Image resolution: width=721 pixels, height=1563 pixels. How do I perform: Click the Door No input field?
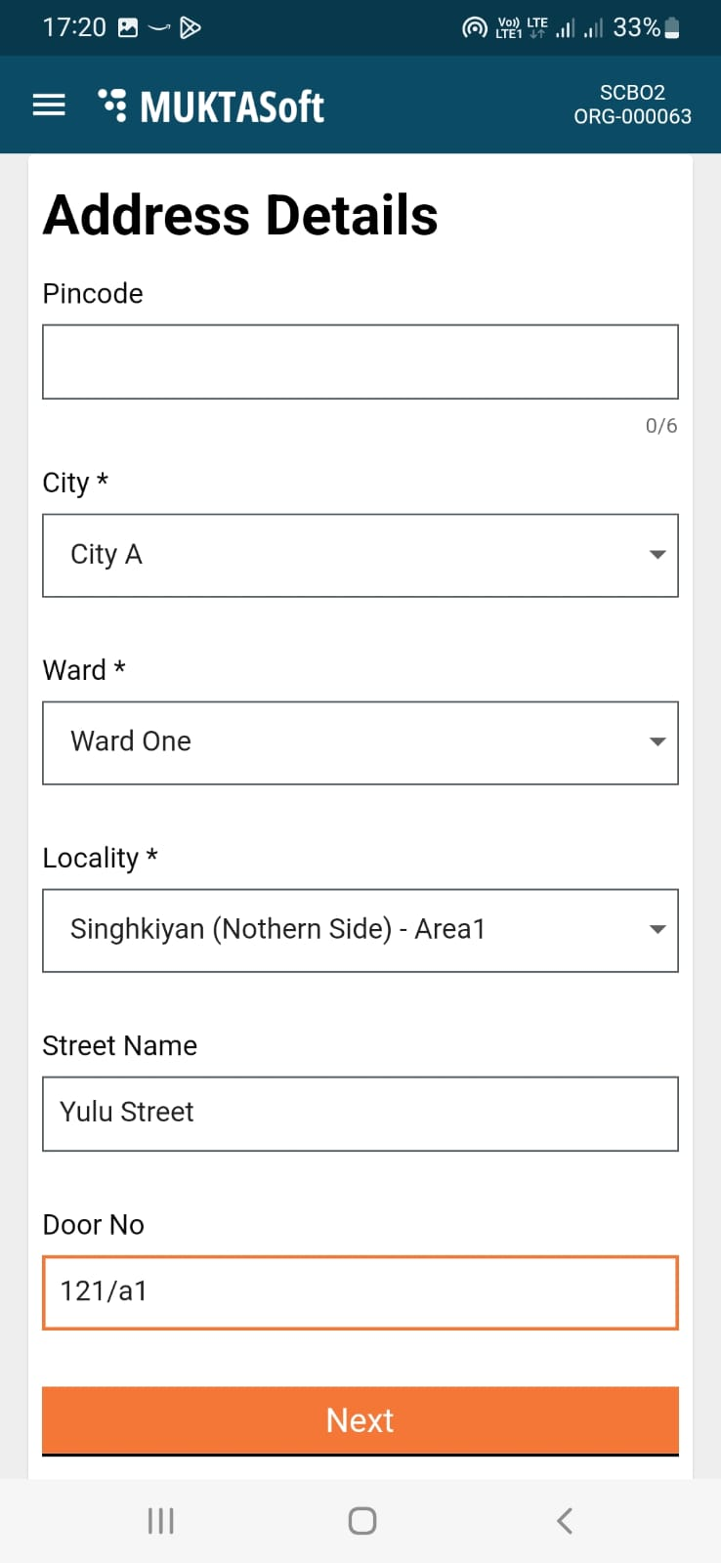360,1292
